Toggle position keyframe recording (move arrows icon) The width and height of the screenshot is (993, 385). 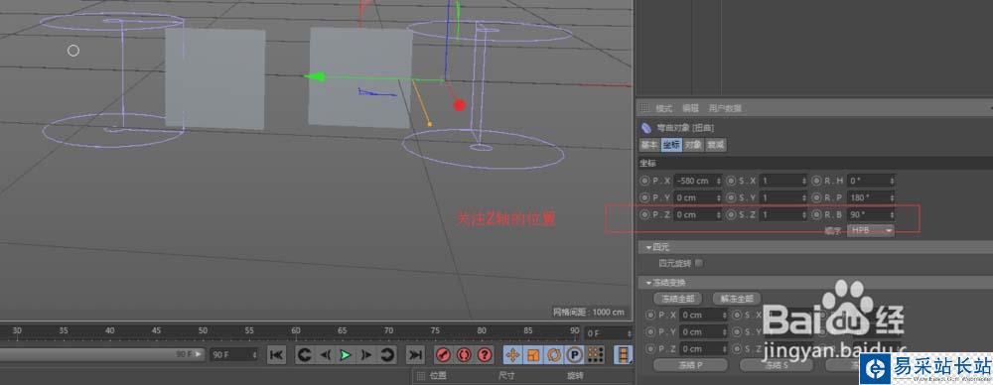click(512, 354)
